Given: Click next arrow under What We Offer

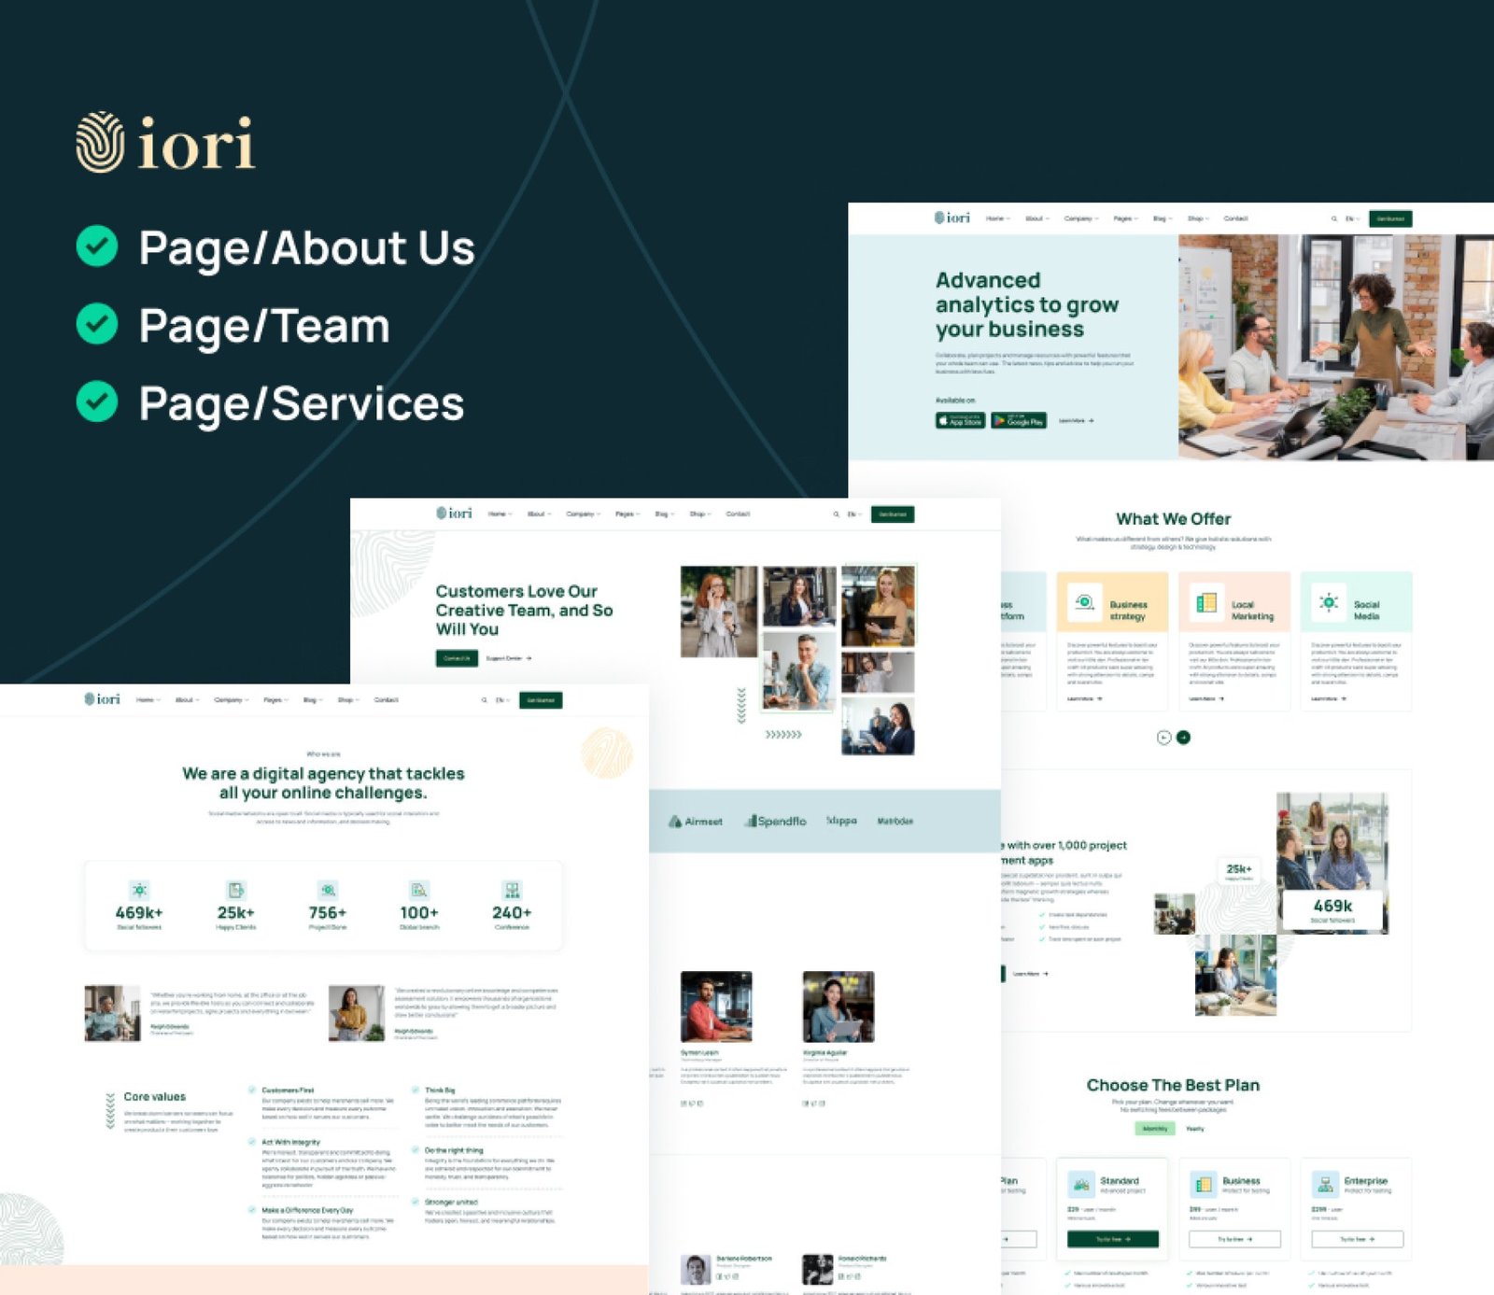Looking at the screenshot, I should point(1183,738).
